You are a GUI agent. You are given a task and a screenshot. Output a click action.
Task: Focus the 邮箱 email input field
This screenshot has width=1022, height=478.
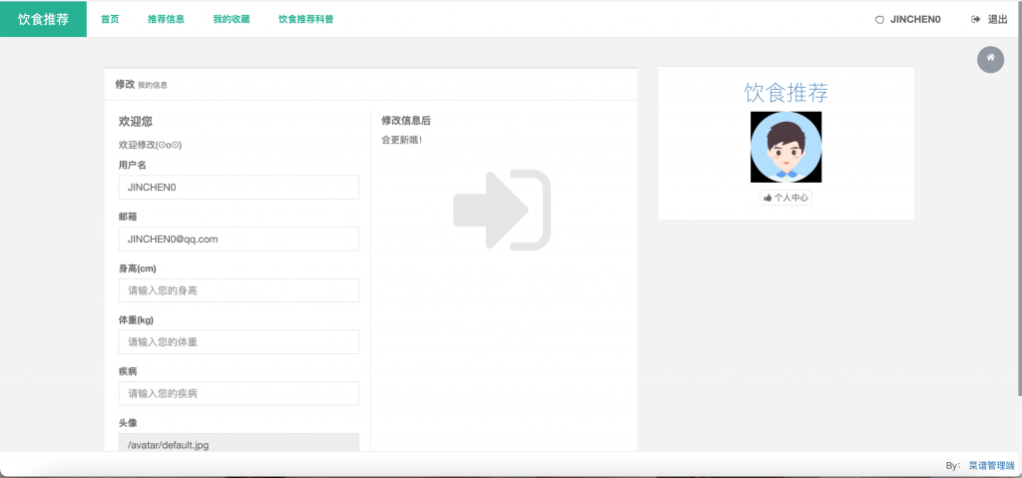coord(239,239)
